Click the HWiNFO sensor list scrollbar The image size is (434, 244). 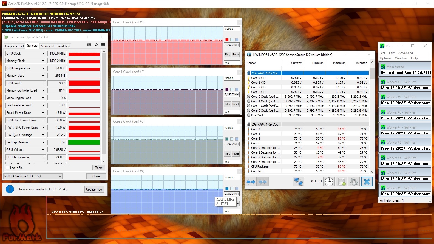(x=372, y=117)
